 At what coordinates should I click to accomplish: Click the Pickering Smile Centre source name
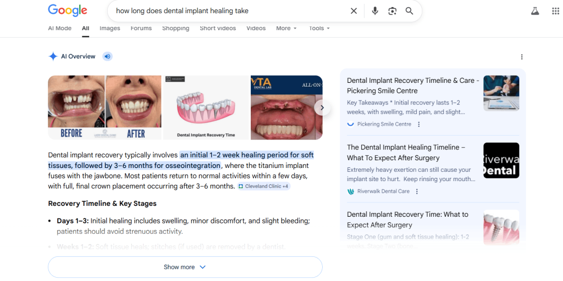[x=384, y=125]
